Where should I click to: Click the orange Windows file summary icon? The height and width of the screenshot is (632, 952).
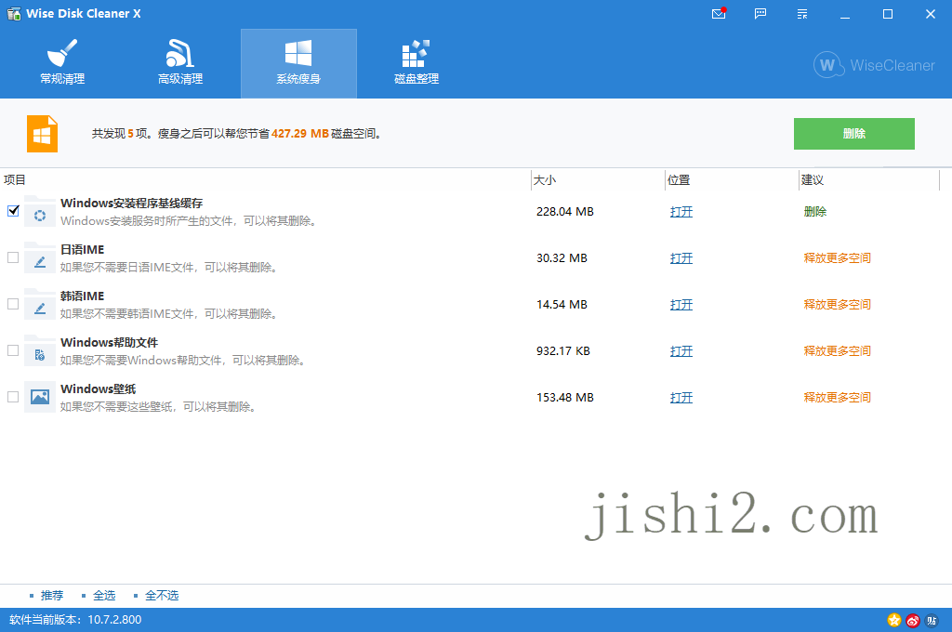pos(42,134)
